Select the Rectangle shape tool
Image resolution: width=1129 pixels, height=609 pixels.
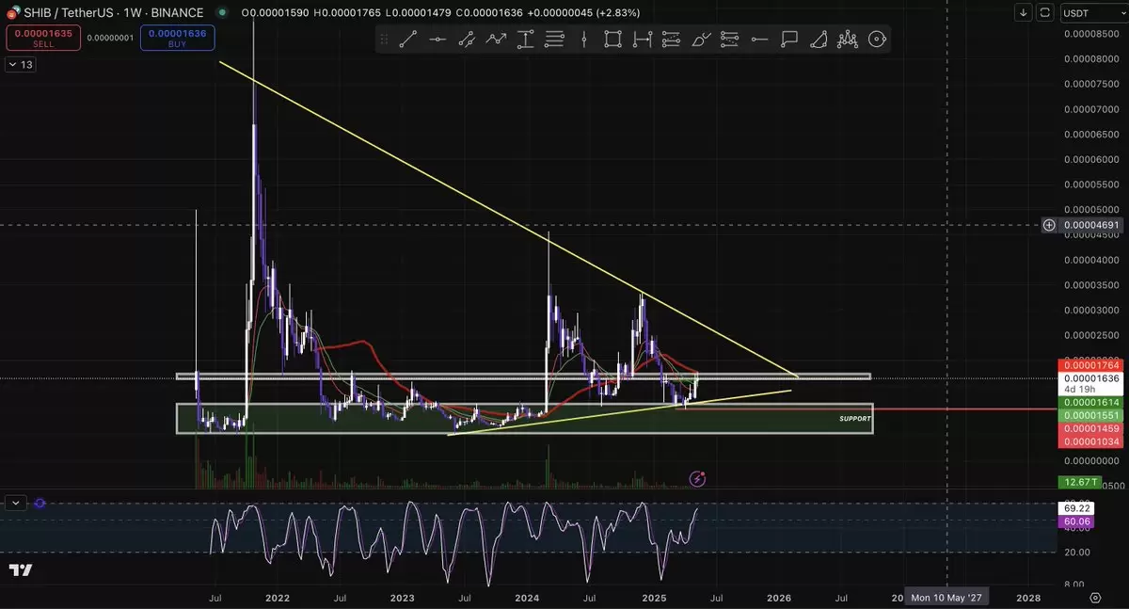pyautogui.click(x=613, y=40)
